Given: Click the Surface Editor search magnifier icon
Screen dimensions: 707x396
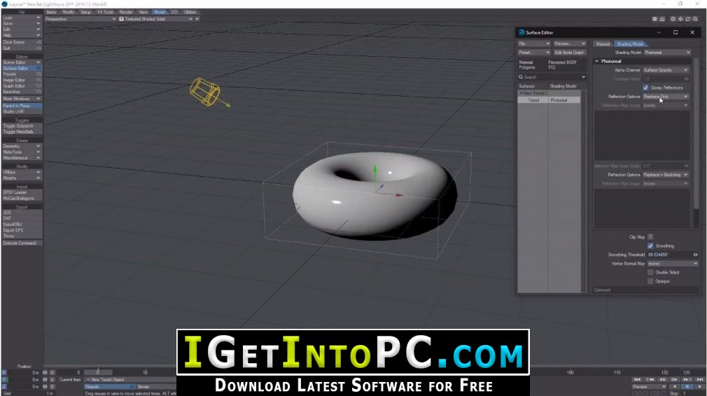Looking at the screenshot, I should click(x=521, y=77).
